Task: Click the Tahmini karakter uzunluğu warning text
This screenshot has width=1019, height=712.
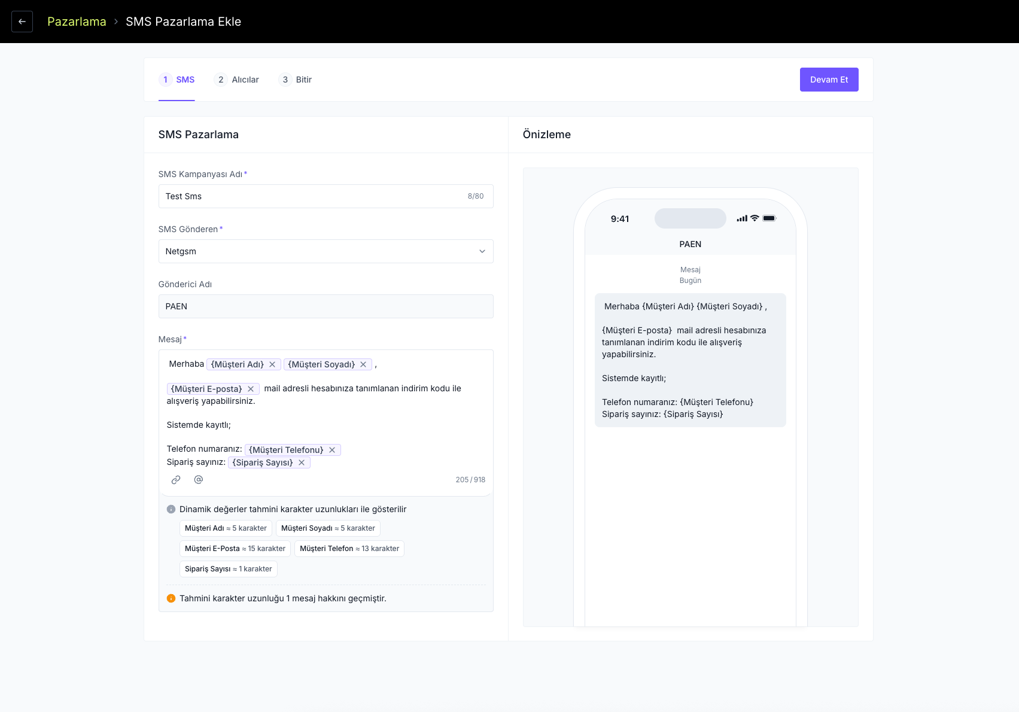Action: tap(283, 598)
